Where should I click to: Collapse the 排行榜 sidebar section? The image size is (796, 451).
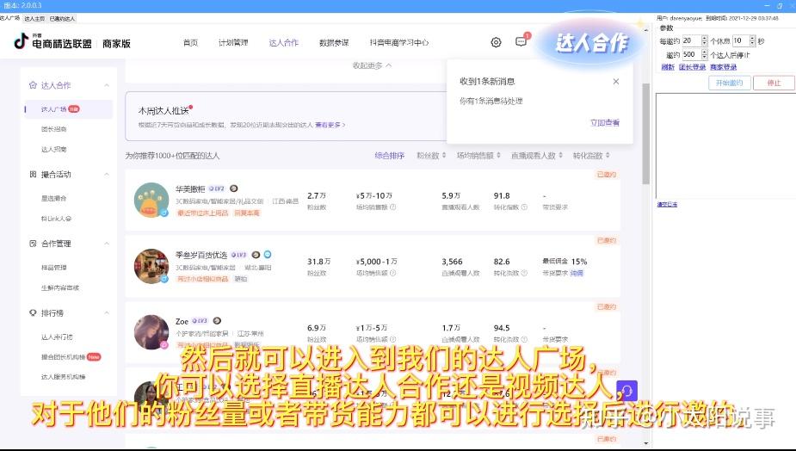point(107,312)
